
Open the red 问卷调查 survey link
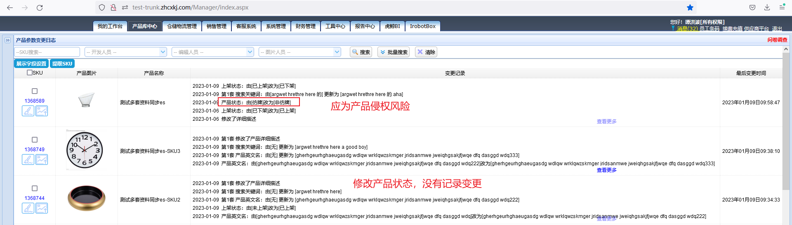click(777, 40)
